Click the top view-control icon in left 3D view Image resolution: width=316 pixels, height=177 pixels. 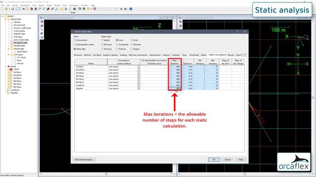[41, 22]
